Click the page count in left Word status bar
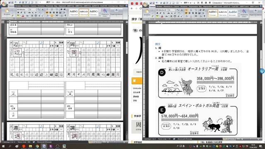The height and width of the screenshot is (149, 265). 9,142
